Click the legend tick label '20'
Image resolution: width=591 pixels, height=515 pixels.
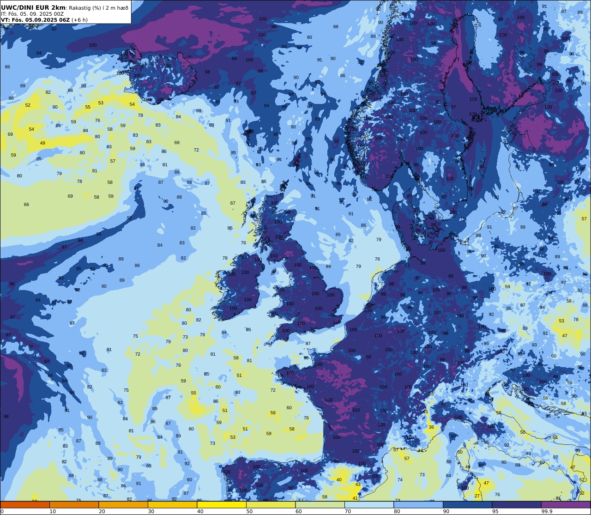coord(102,511)
